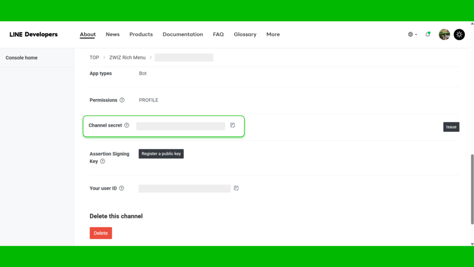Click the page vertical scrollbar thumb
The image size is (474, 267).
[x=472, y=189]
